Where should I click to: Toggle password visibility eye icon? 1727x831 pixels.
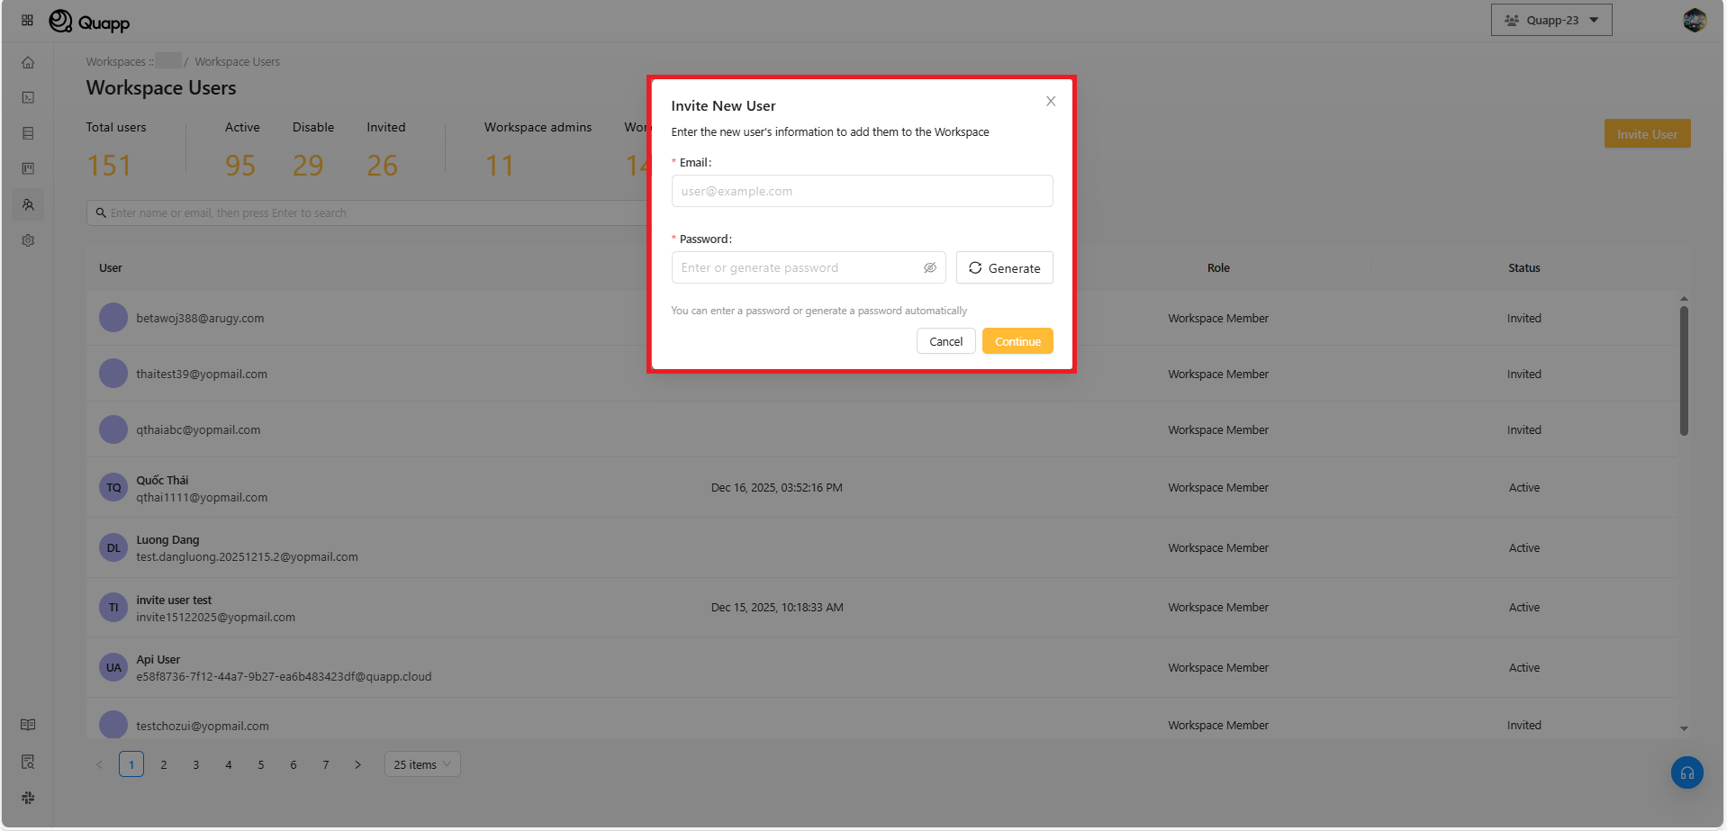(929, 268)
